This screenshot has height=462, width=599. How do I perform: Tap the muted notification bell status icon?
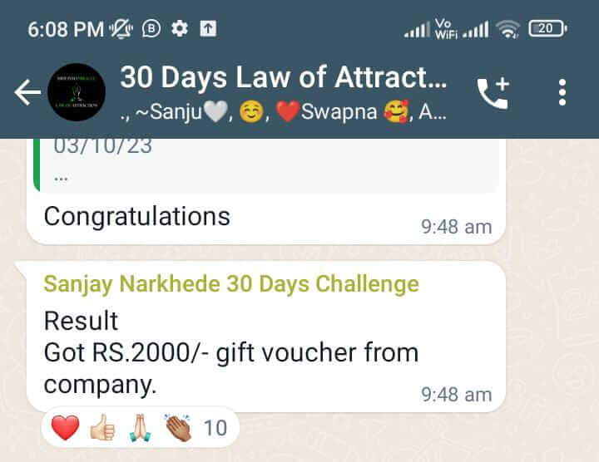click(x=121, y=28)
